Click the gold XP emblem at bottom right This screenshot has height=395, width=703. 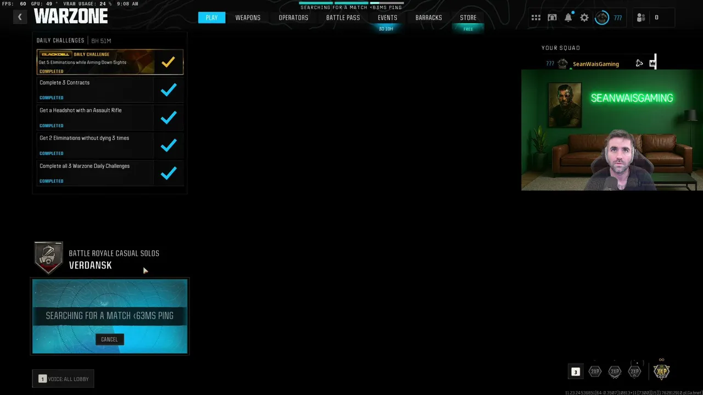661,371
